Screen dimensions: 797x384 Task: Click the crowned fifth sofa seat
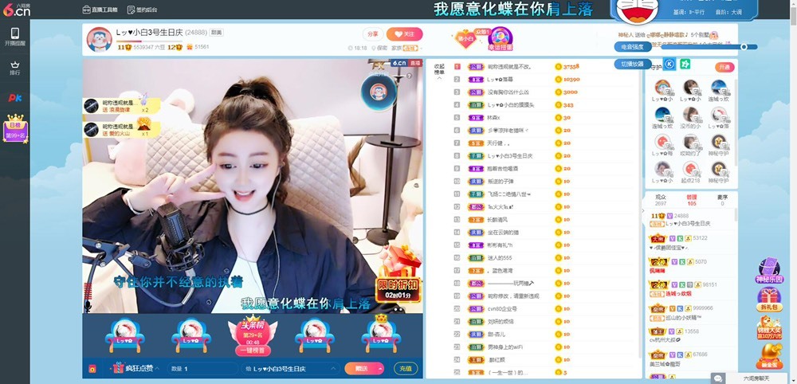coord(381,334)
